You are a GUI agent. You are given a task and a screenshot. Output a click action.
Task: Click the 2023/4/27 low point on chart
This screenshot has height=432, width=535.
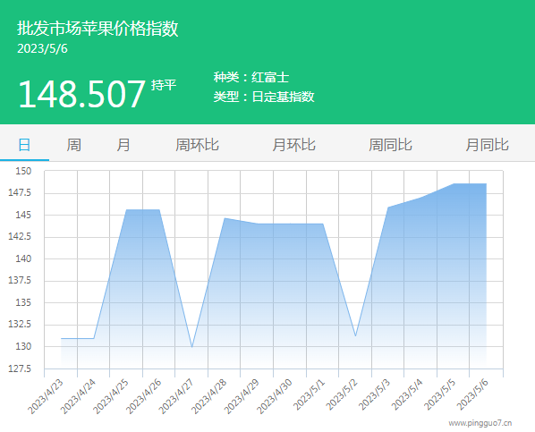tap(192, 347)
